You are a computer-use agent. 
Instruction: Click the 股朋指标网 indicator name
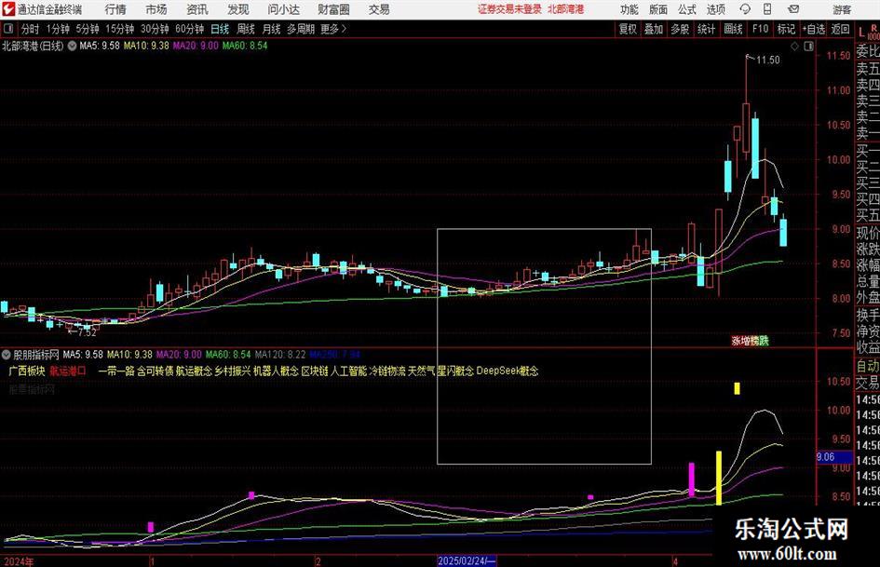[x=36, y=354]
